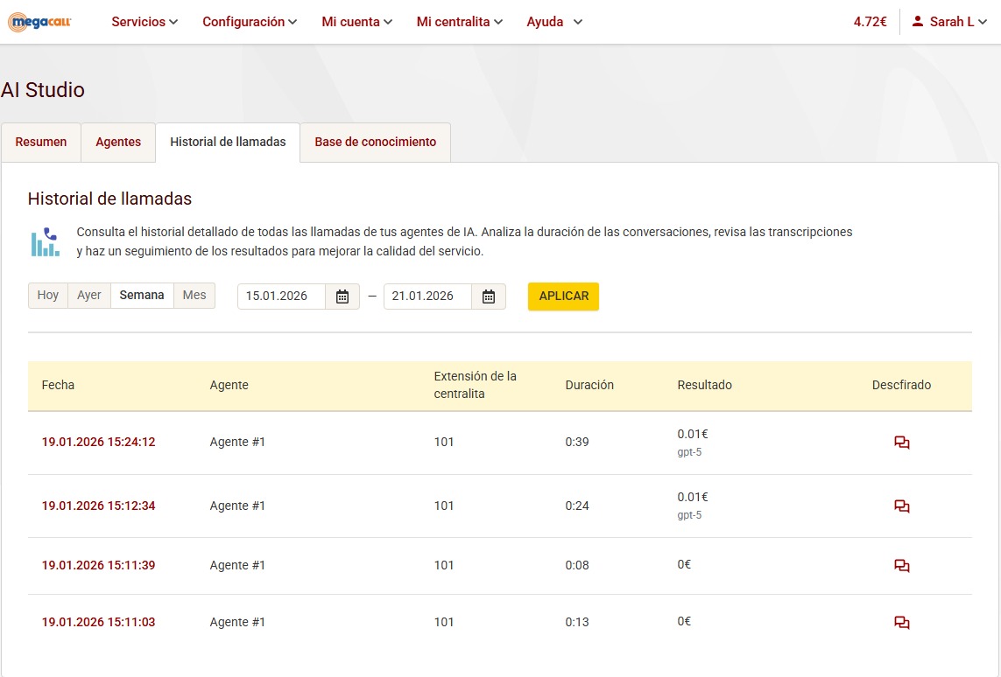Viewport: 1001px width, 677px height.
Task: Go to the Base de conocimiento tab
Action: [375, 143]
